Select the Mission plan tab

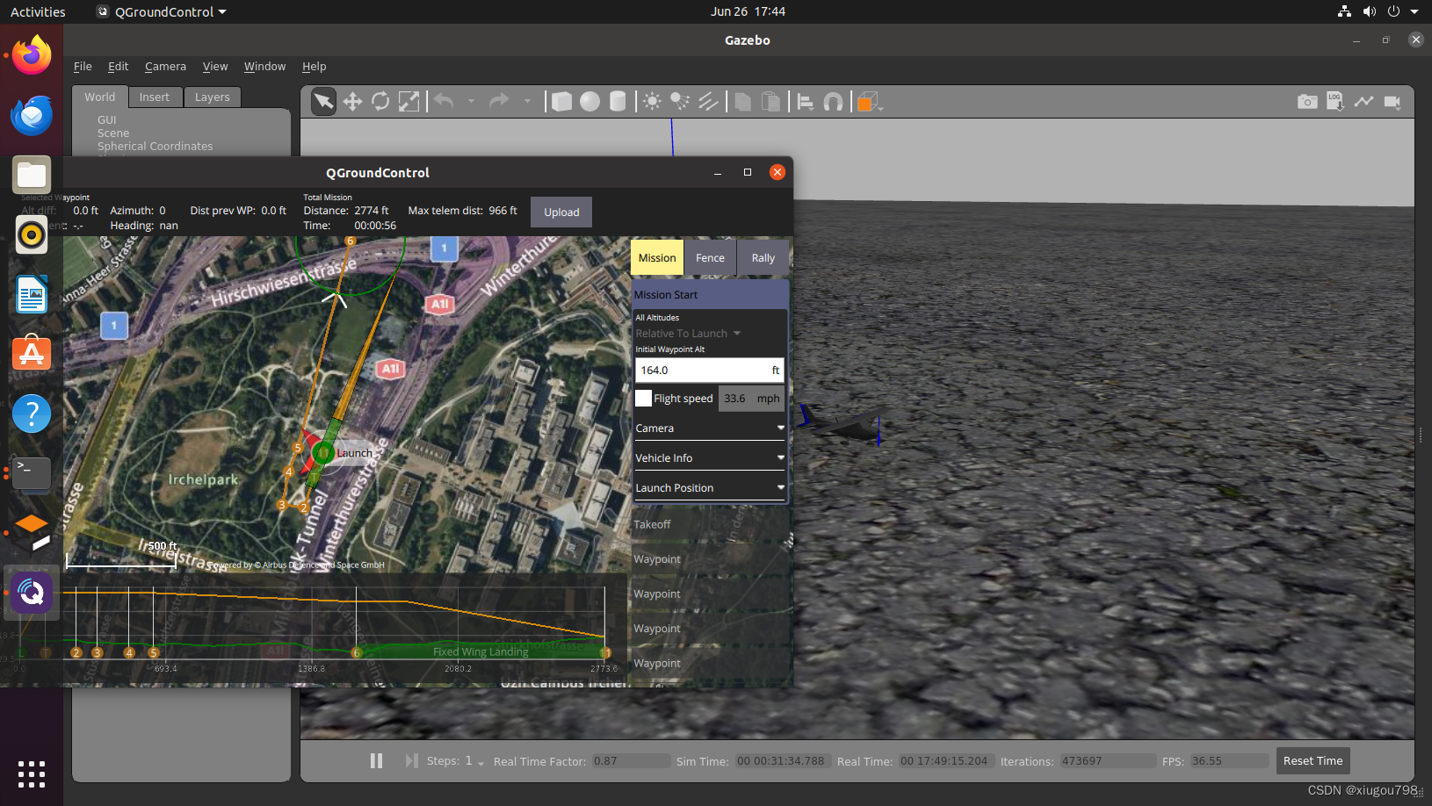tap(657, 258)
